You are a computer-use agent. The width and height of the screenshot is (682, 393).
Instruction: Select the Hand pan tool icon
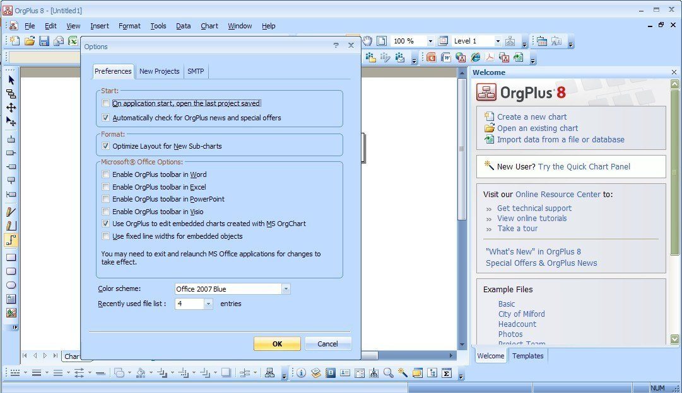pos(368,41)
